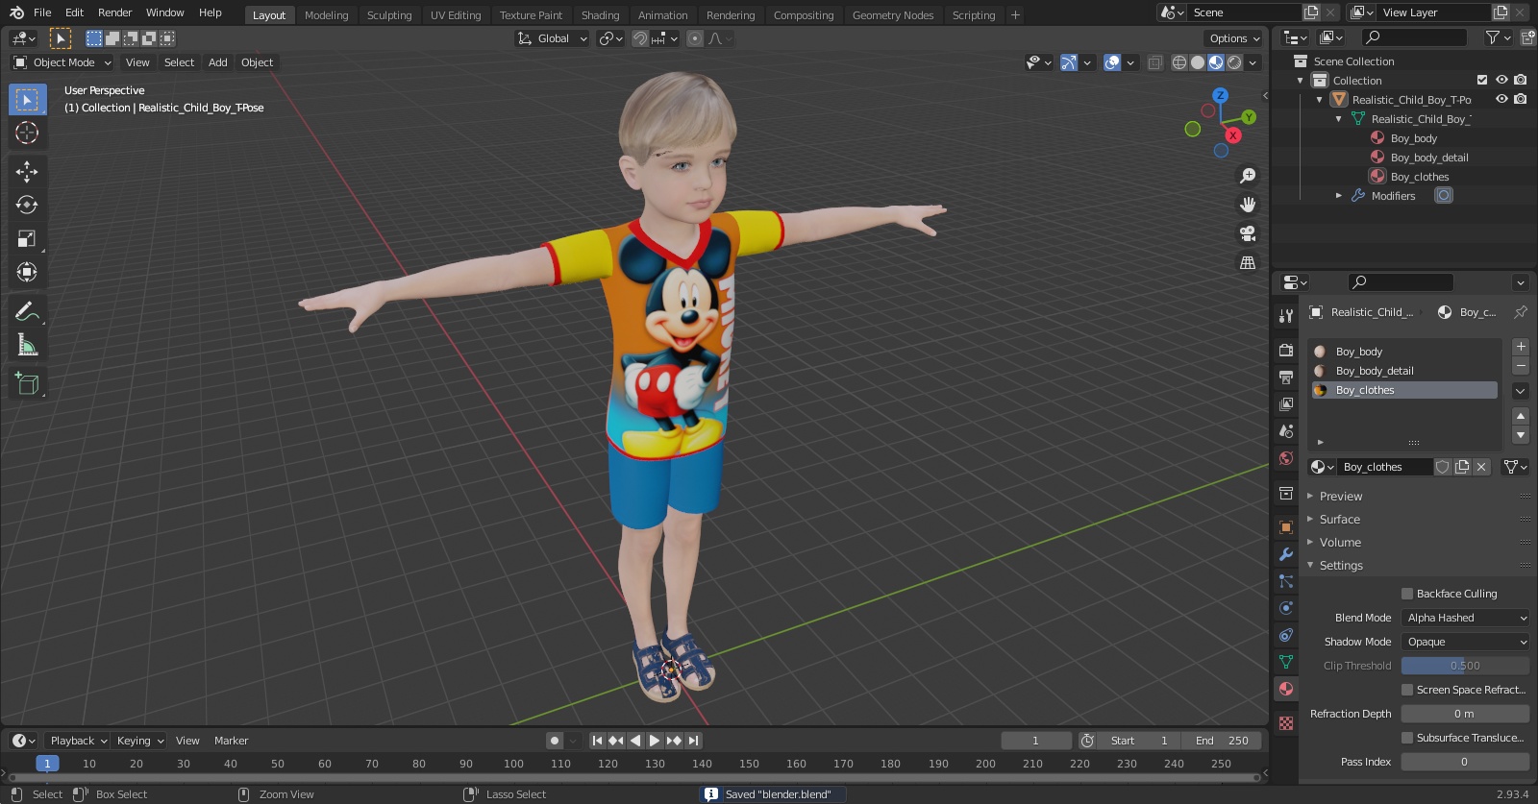Jump to timeline end frame button
This screenshot has height=804, width=1538.
[x=693, y=741]
